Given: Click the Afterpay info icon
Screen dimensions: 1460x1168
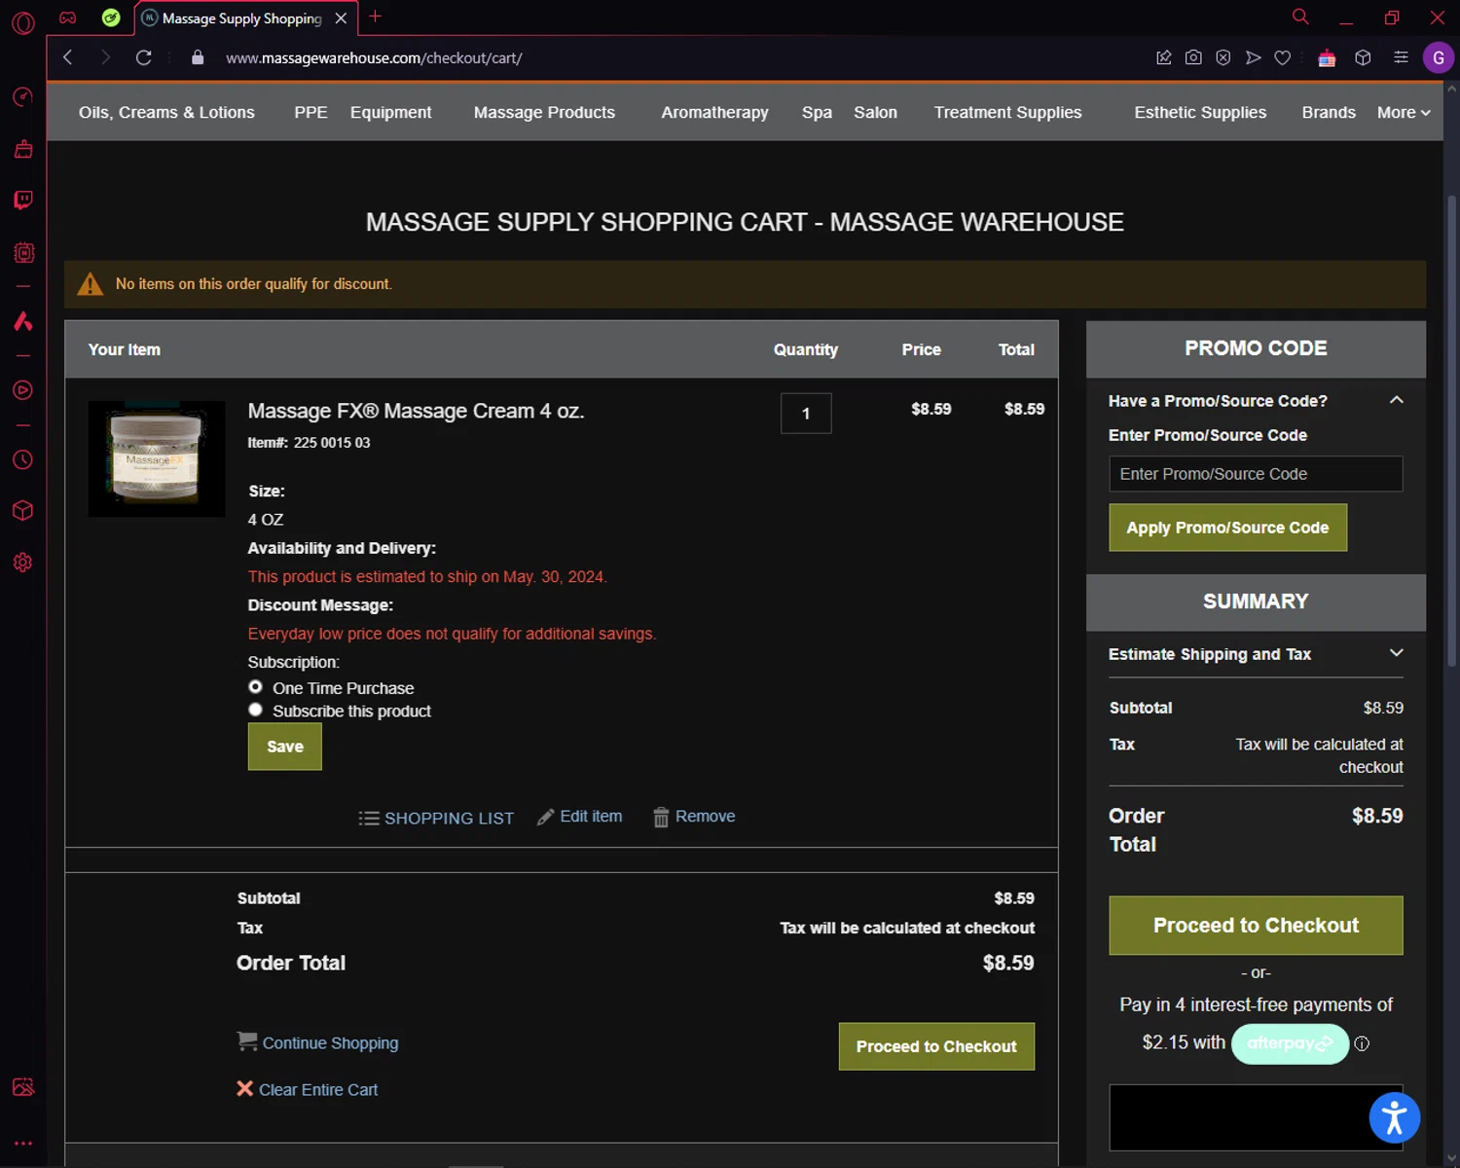Looking at the screenshot, I should pos(1362,1043).
